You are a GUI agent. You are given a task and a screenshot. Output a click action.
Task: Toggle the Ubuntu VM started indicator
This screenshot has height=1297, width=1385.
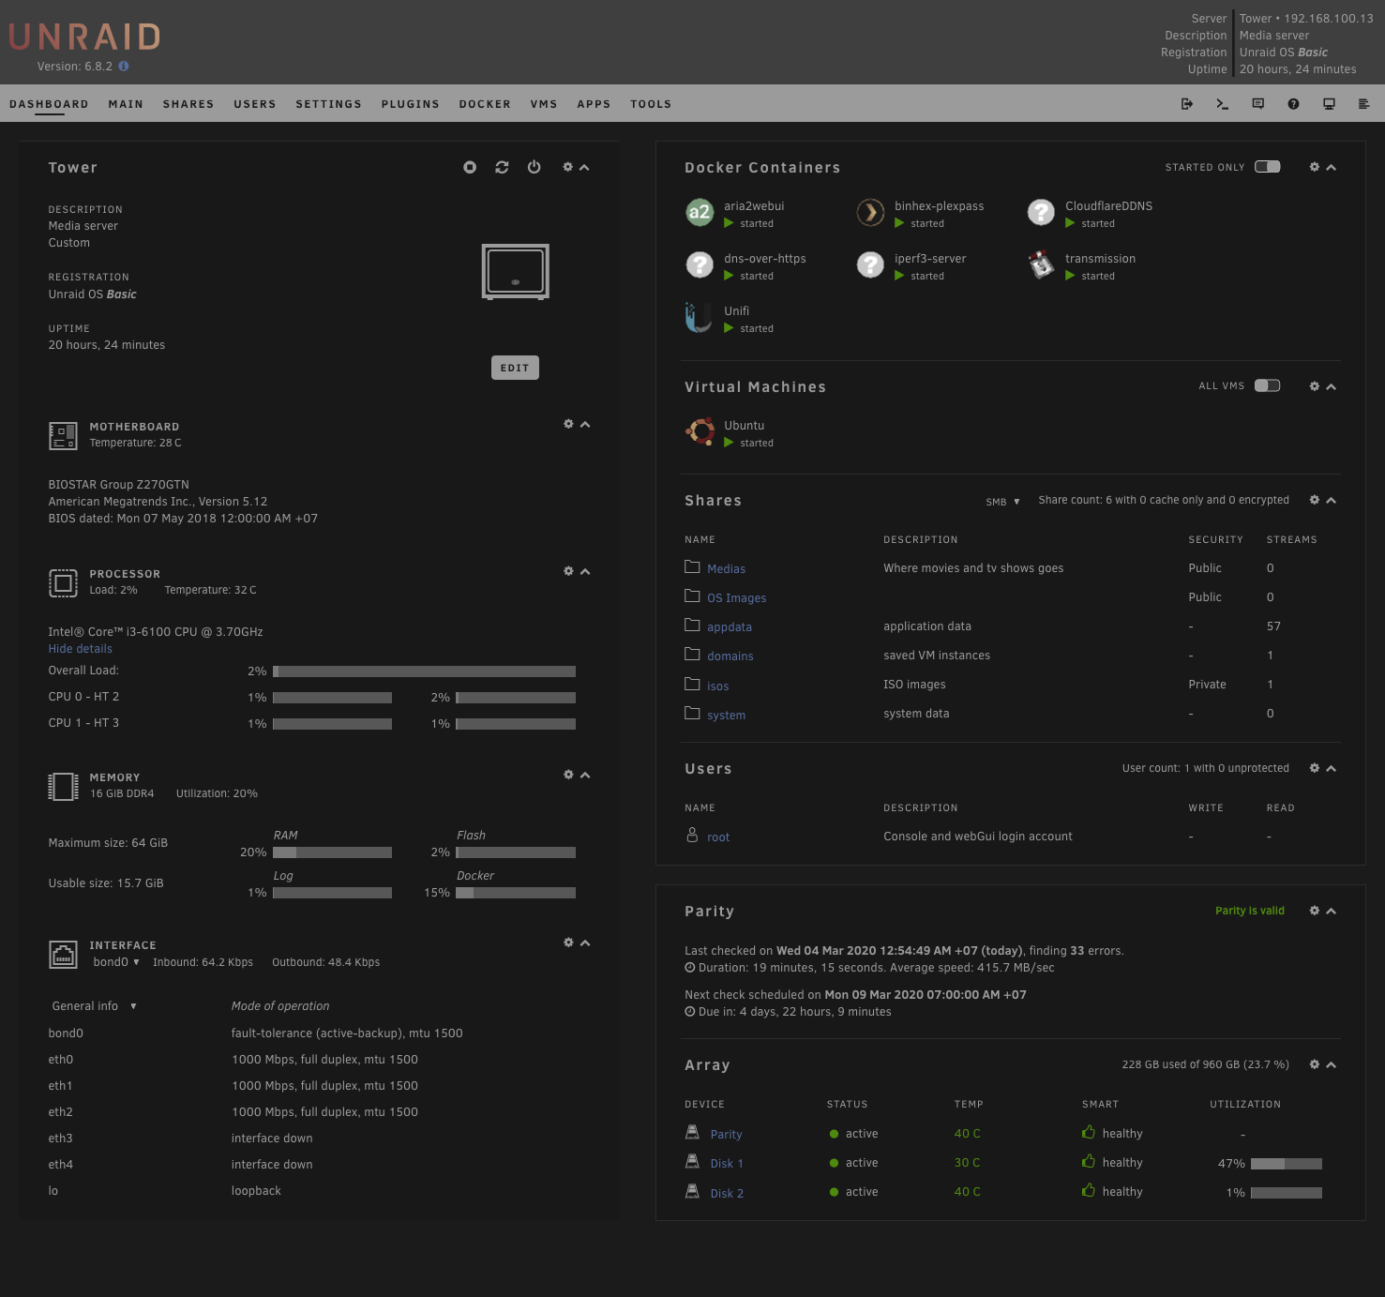coord(729,443)
